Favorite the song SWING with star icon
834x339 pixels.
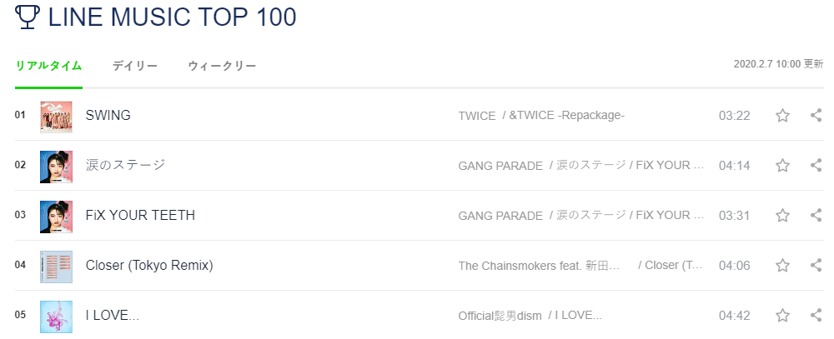[782, 115]
